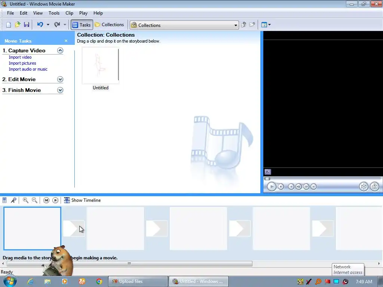Image resolution: width=383 pixels, height=287 pixels.
Task: Open the Collections location combo box
Action: click(x=184, y=25)
